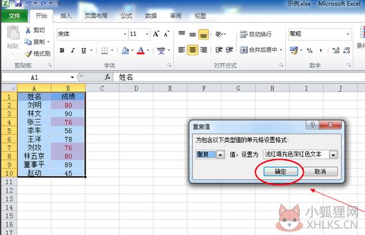Select the Format Painter brush
The width and height of the screenshot is (365, 235).
pos(28,54)
